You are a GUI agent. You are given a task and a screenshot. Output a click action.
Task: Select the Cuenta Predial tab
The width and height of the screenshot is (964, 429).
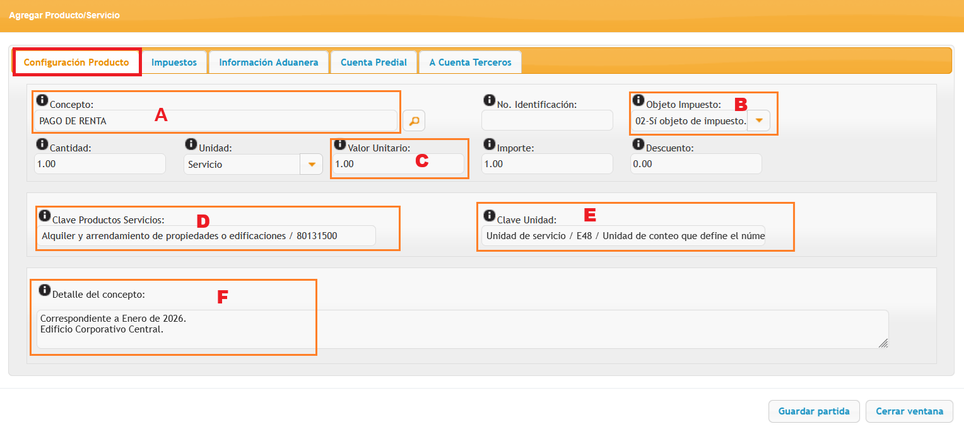pyautogui.click(x=373, y=62)
